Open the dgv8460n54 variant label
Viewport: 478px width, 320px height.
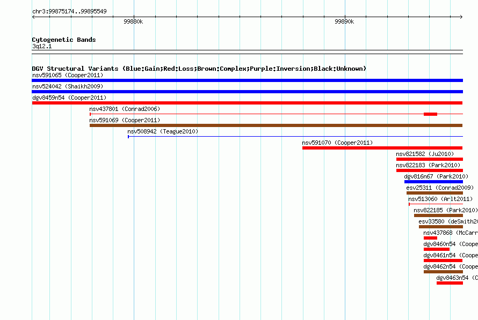pyautogui.click(x=451, y=244)
